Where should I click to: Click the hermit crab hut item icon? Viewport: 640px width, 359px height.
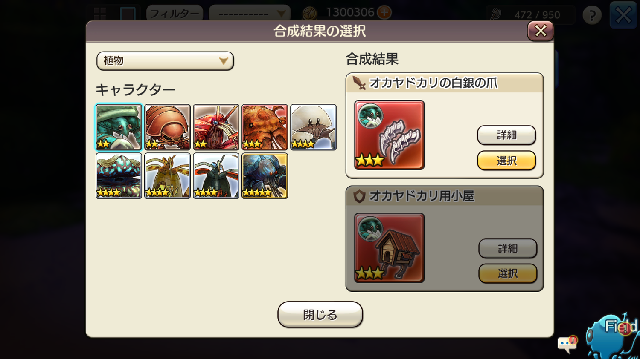[389, 248]
